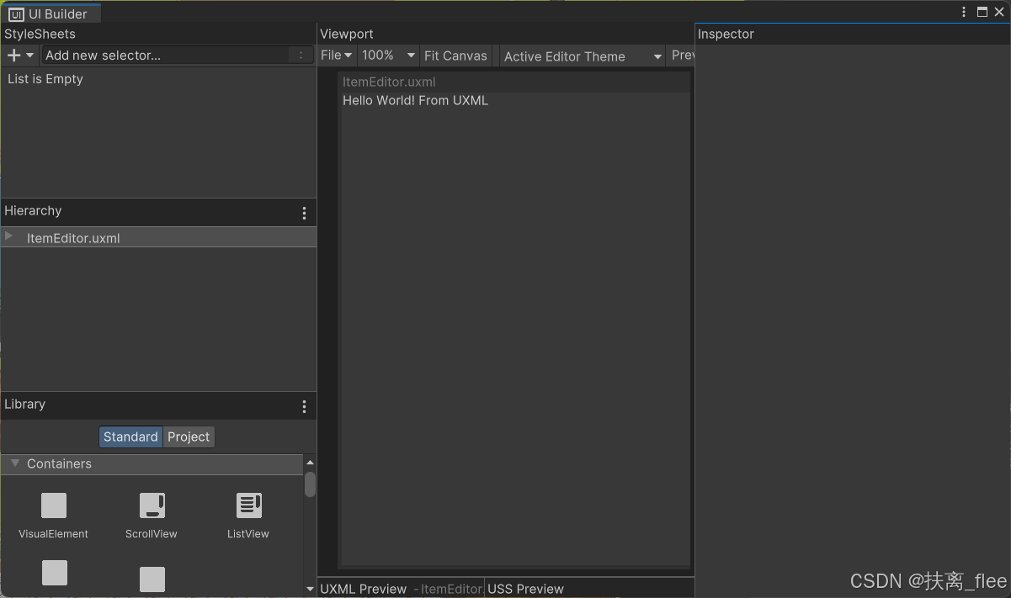Toggle the UI Builder floating window button
Viewport: 1011px width, 598px height.
coord(982,12)
